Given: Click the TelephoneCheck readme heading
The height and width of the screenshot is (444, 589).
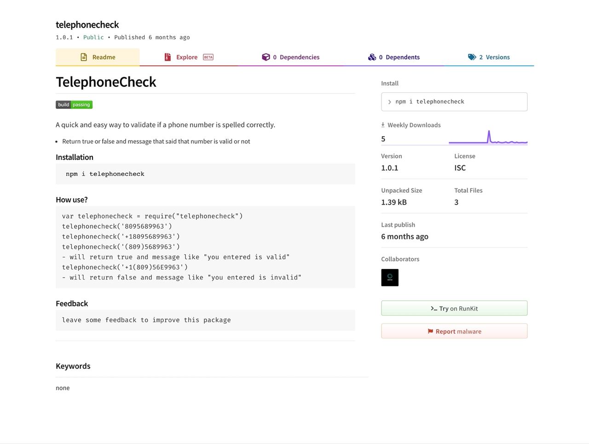Looking at the screenshot, I should [106, 82].
